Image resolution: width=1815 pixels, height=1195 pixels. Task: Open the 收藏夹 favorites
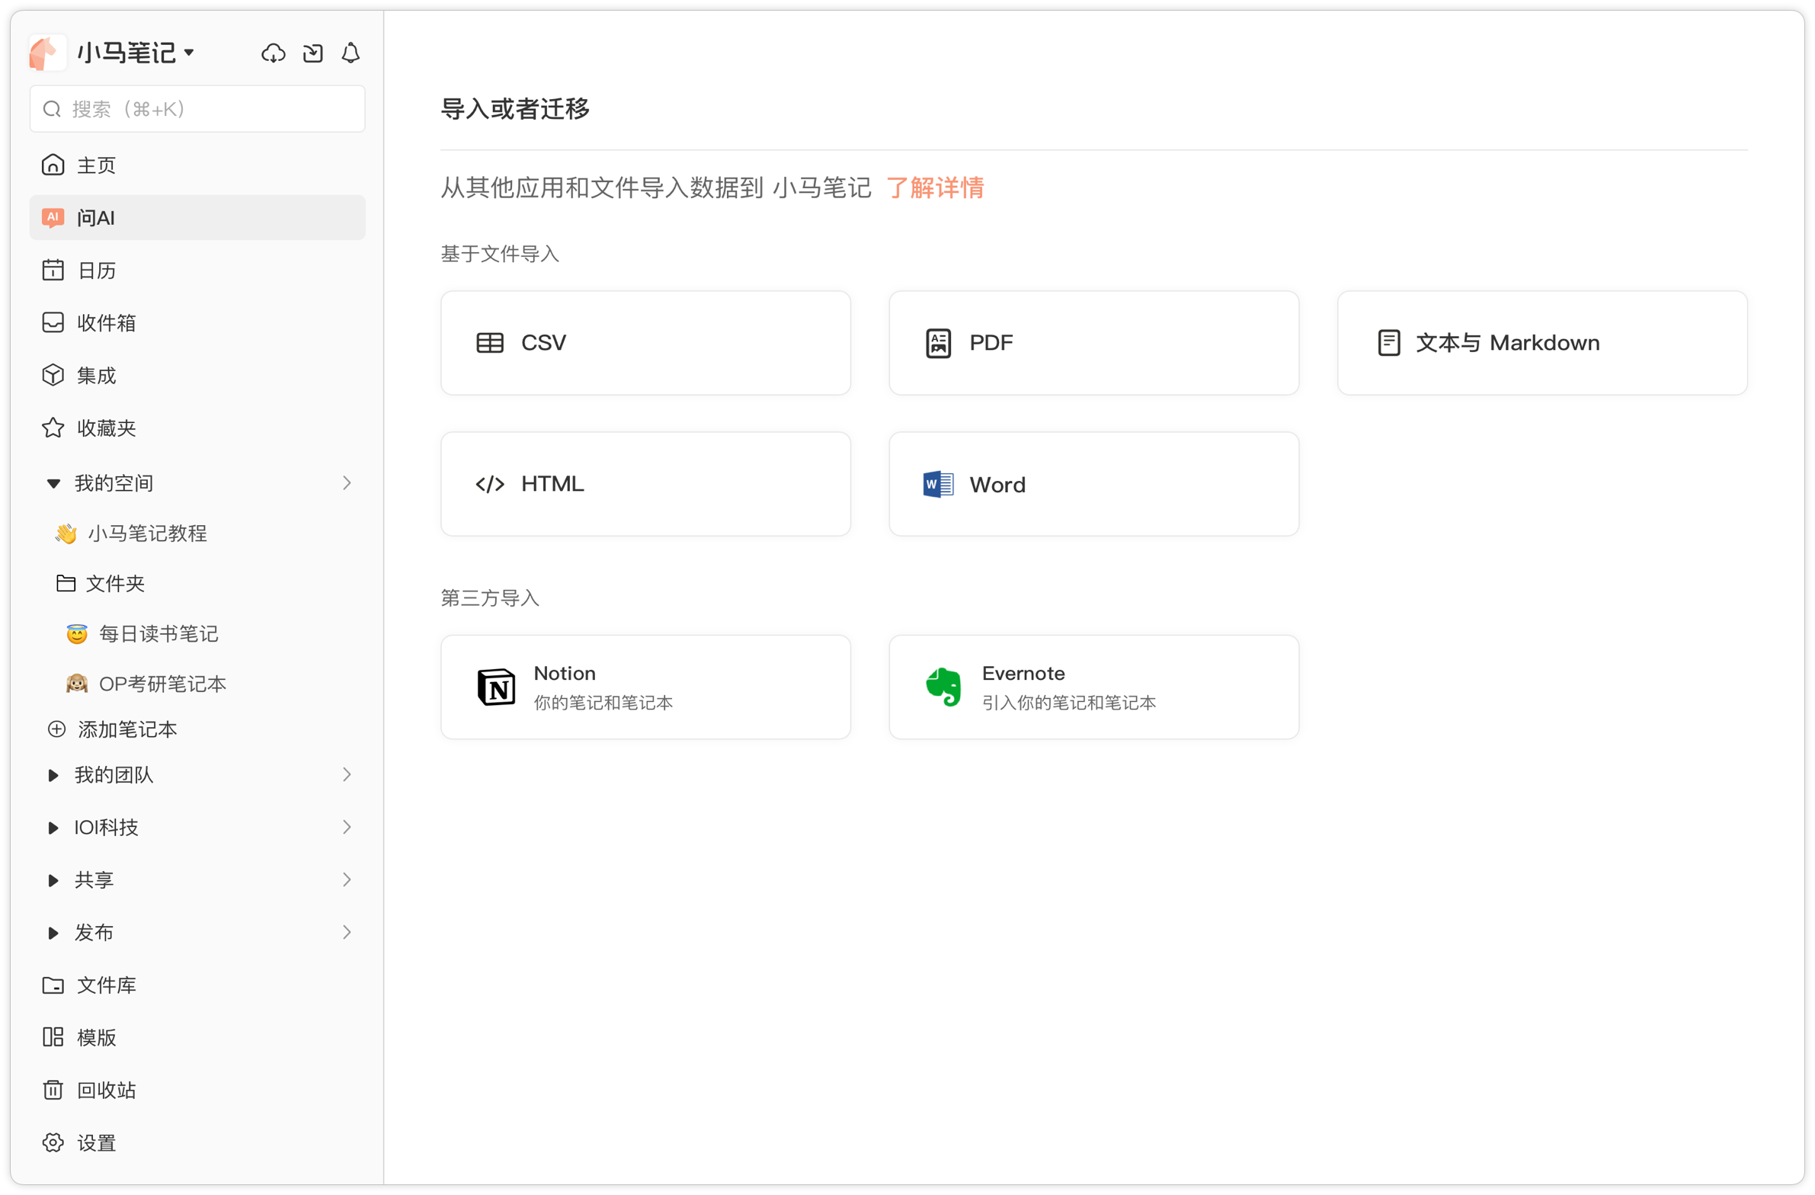point(105,427)
